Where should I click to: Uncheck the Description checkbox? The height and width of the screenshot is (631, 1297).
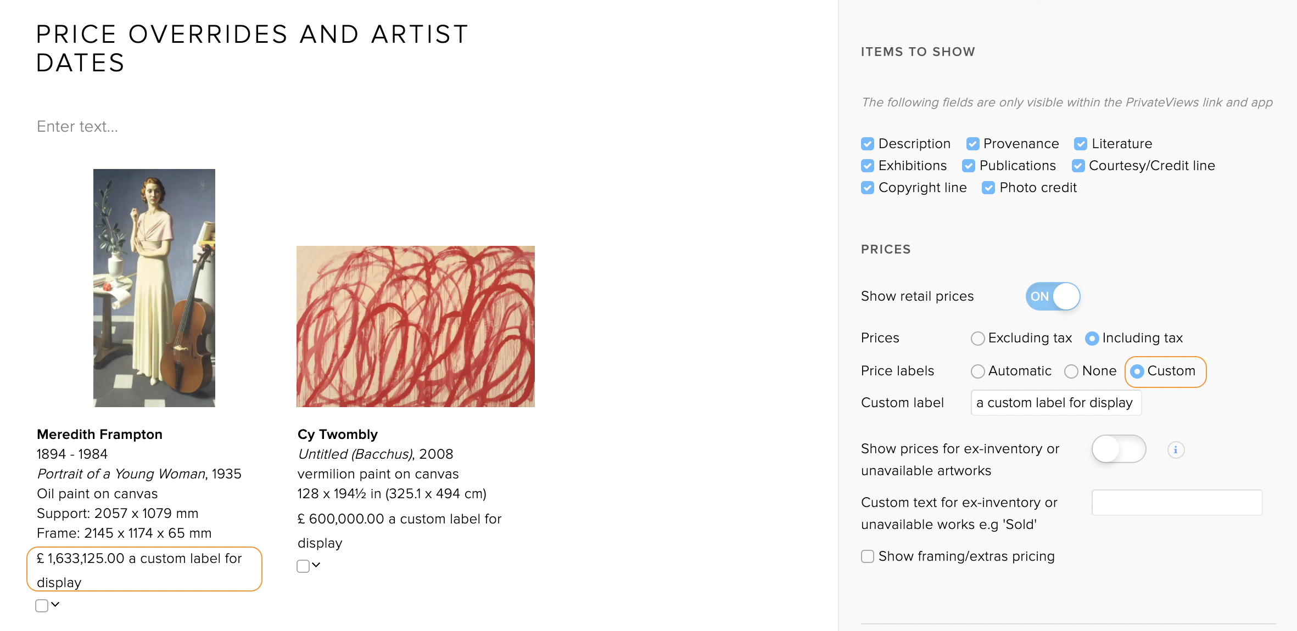868,144
